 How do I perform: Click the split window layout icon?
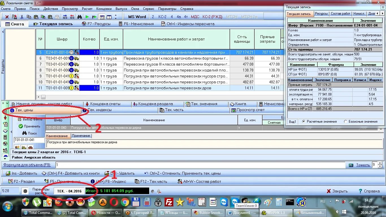pyautogui.click(x=109, y=17)
